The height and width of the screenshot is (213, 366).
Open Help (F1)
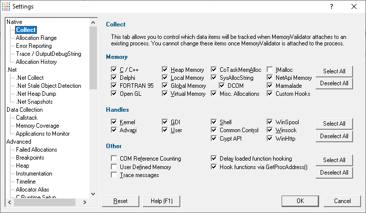[x=161, y=201]
